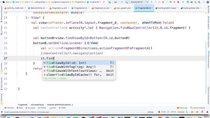Click the happy face feedback icon
210x118 pixels.
pos(192,112)
